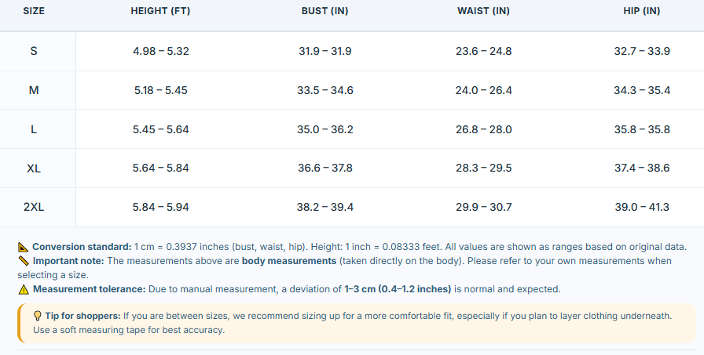The image size is (704, 355).
Task: Click the 2XL hip value 39.0 – 41.3
Action: tap(642, 207)
